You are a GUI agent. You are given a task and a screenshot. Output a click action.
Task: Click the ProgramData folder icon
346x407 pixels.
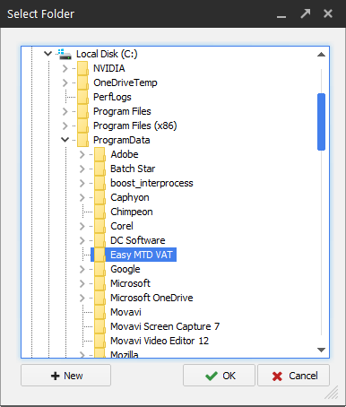(82, 140)
